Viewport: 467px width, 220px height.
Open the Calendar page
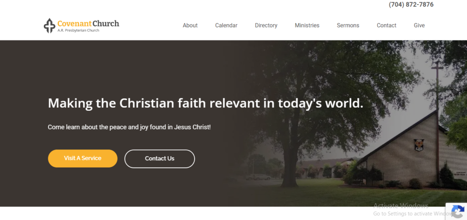pyautogui.click(x=226, y=26)
